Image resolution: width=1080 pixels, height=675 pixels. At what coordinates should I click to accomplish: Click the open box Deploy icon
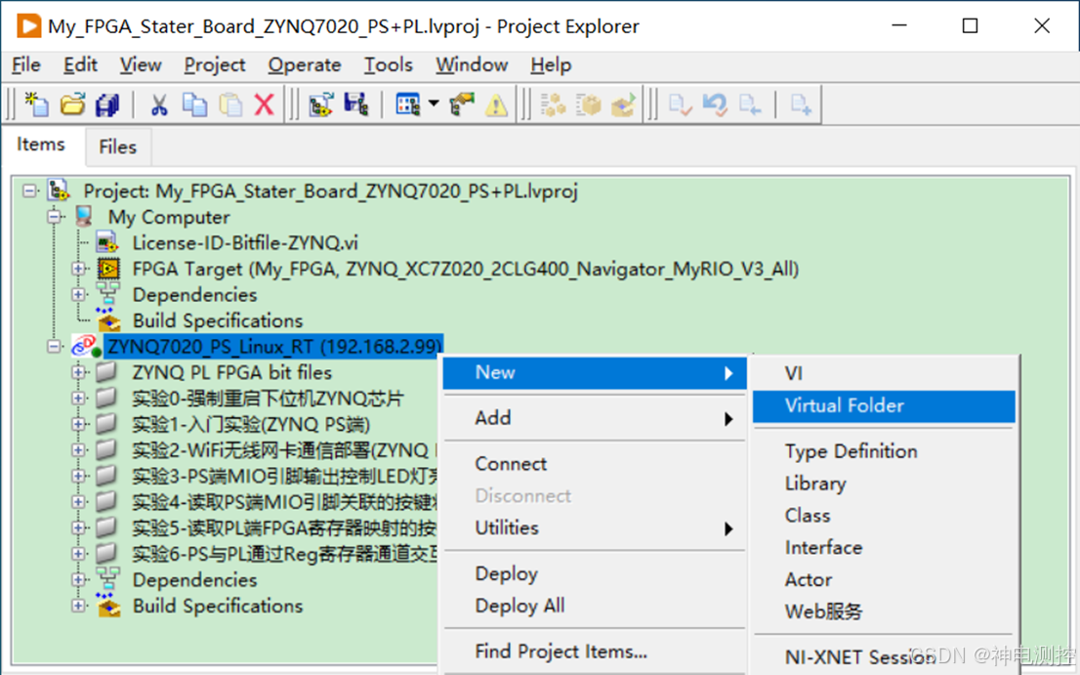click(x=623, y=105)
